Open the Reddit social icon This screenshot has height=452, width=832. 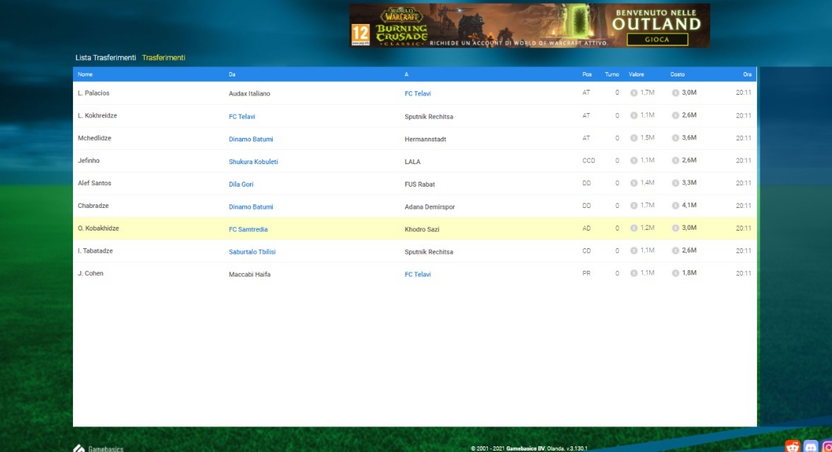pos(792,446)
